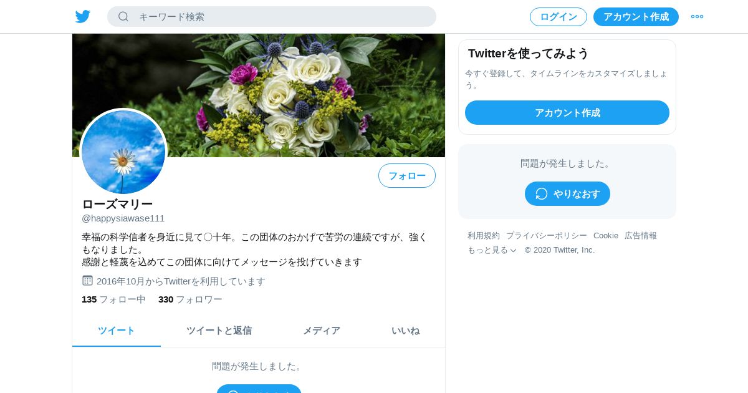This screenshot has height=393, width=748.
Task: Click the retry icon in やりなおす button
Action: pyautogui.click(x=542, y=193)
